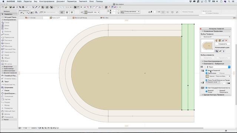This screenshot has width=237, height=133.
Task: Select the Бегущая Рамка (Marquee) tool
Action: tap(9, 17)
